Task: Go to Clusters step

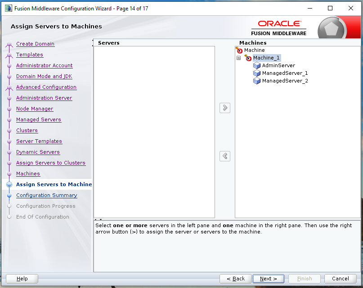Action: point(27,130)
